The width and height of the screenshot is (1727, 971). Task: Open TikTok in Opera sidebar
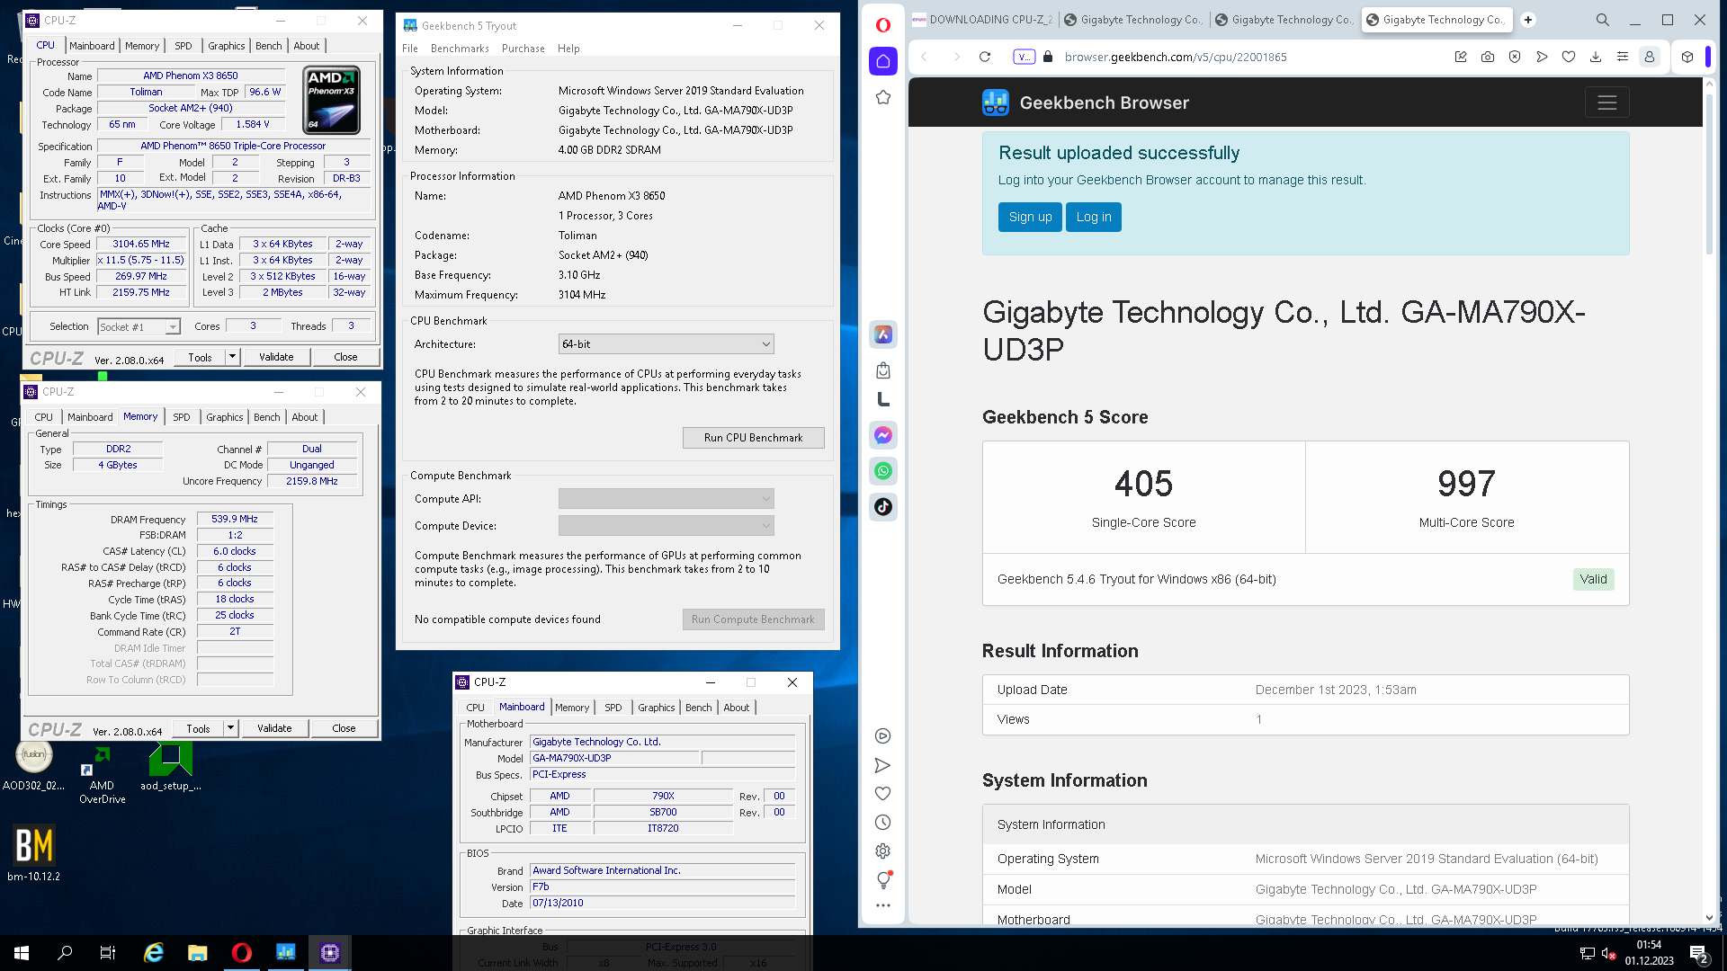coord(882,507)
